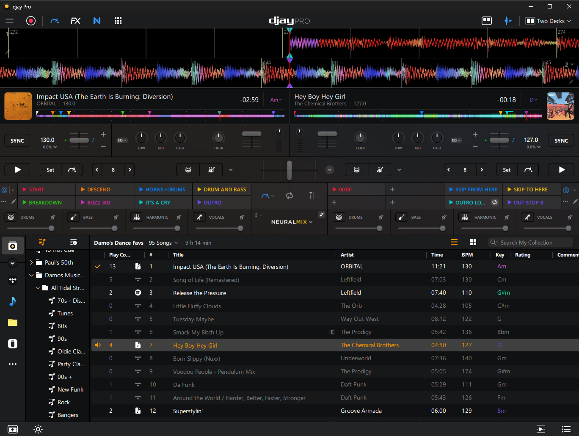Click the record button in top toolbar
Image resolution: width=579 pixels, height=436 pixels.
click(31, 21)
